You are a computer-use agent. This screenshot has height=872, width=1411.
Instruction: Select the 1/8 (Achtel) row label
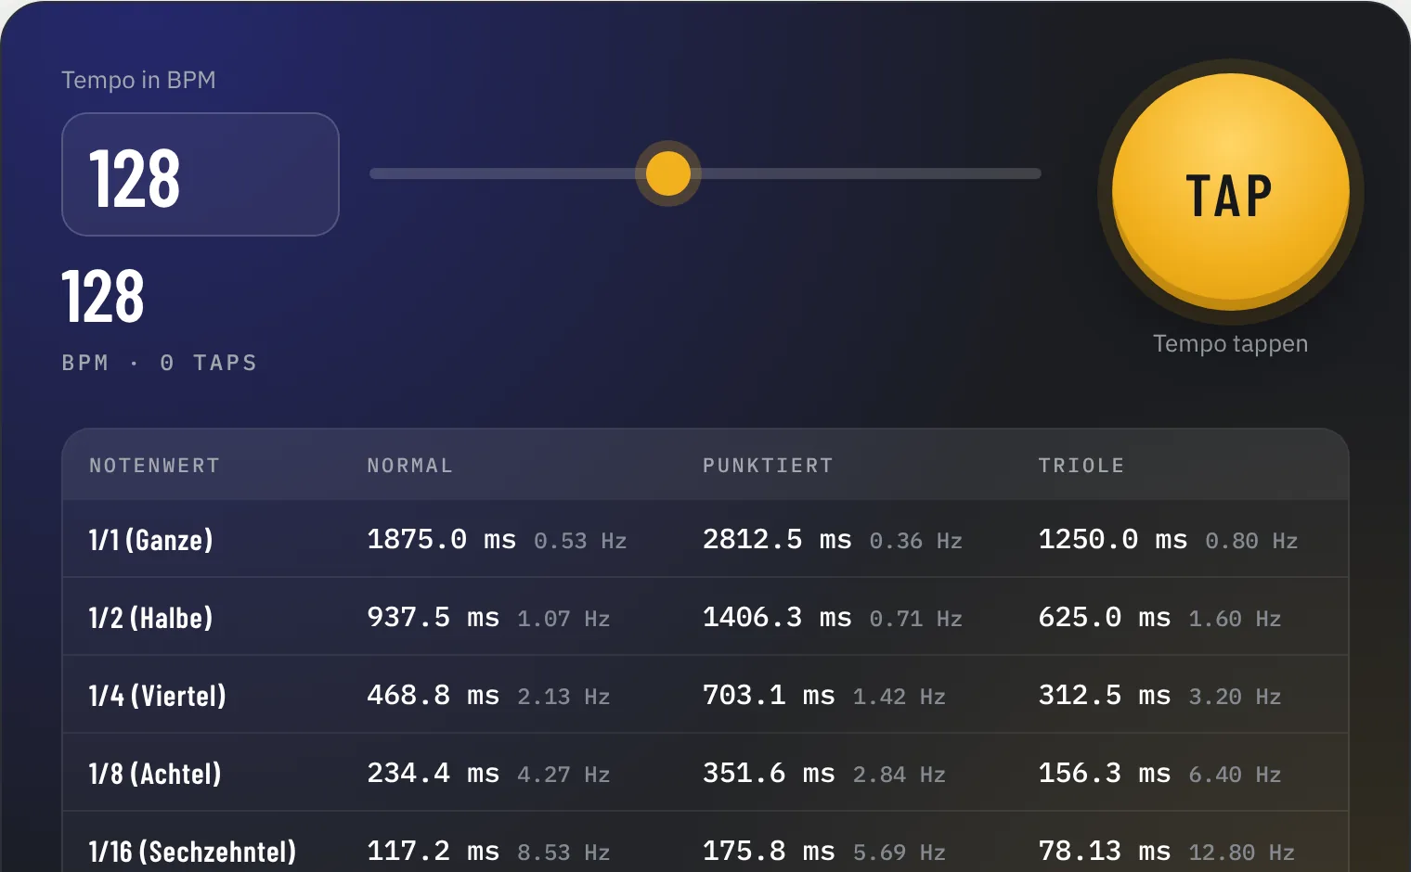click(155, 774)
